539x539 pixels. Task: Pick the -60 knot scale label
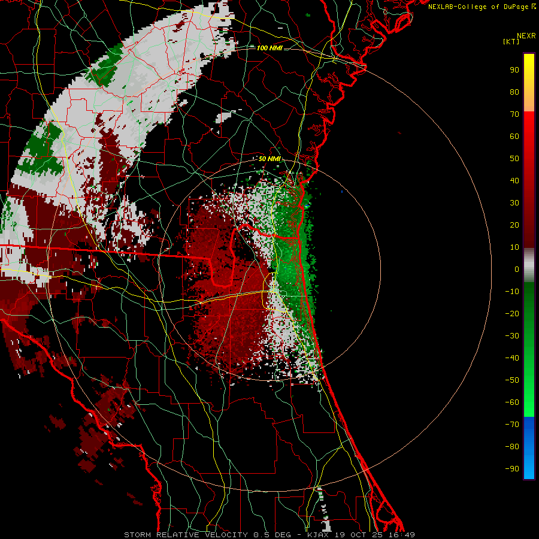[512, 402]
